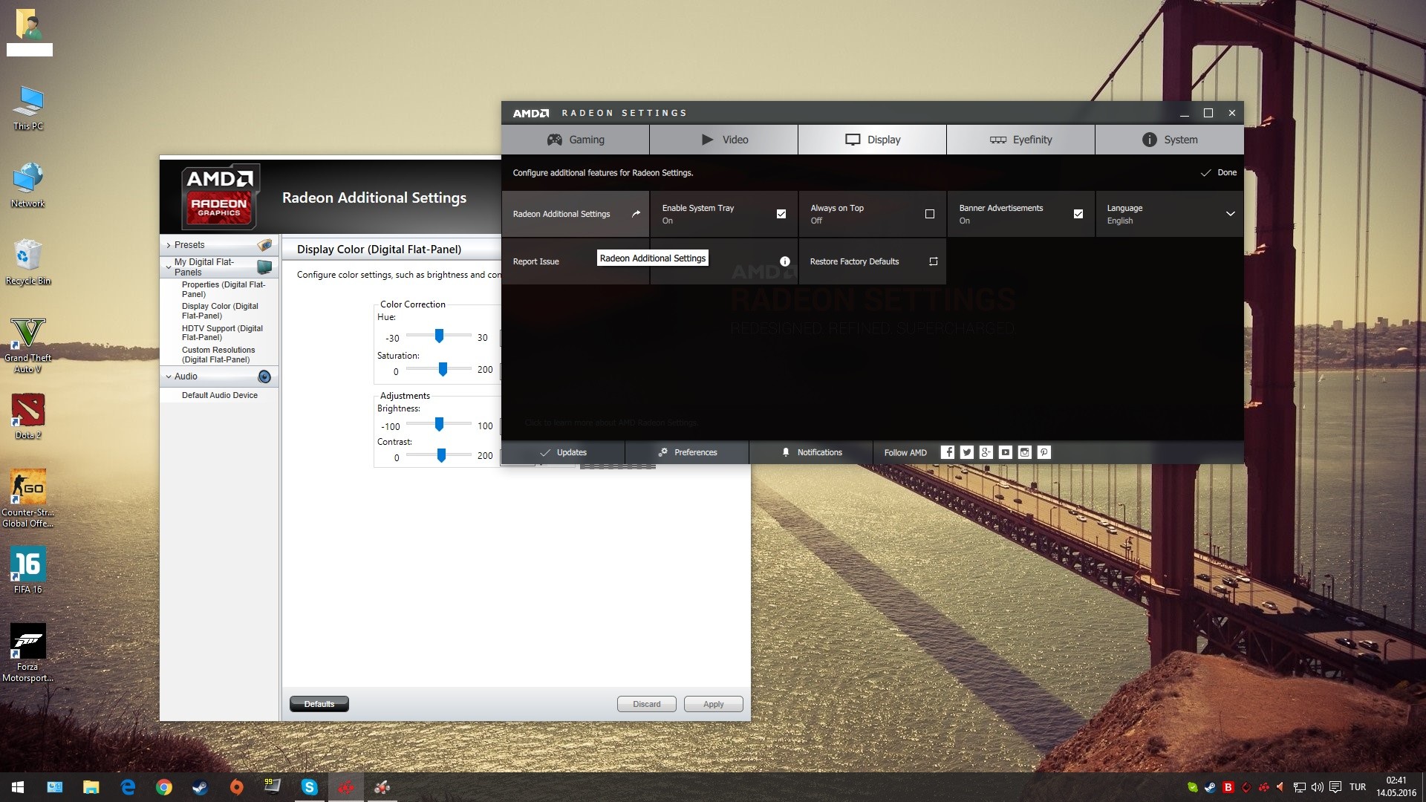Click the Recycle Bin desktop icon
The height and width of the screenshot is (802, 1426).
28,262
